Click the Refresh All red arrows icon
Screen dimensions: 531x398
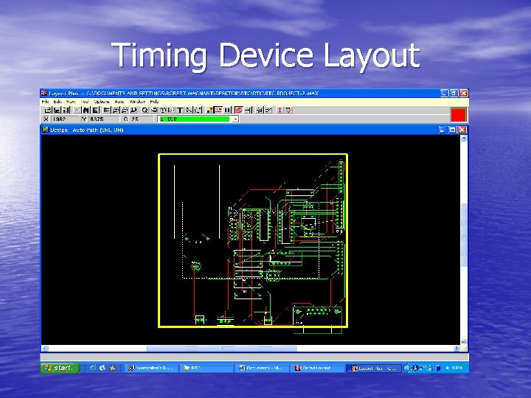[x=280, y=110]
